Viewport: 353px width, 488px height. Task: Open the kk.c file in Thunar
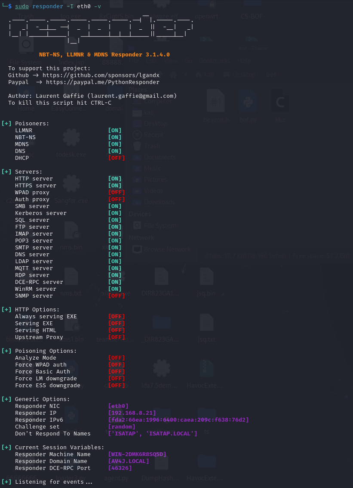(280, 106)
